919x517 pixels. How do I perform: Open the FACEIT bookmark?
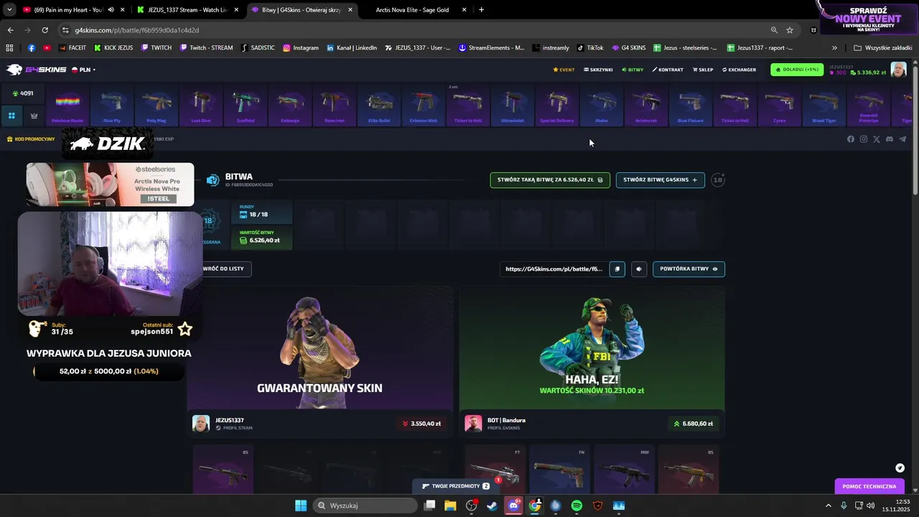pyautogui.click(x=73, y=48)
